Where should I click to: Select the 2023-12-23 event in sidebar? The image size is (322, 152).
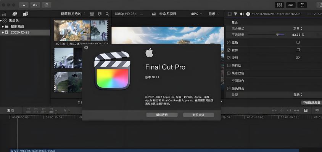coord(25,32)
